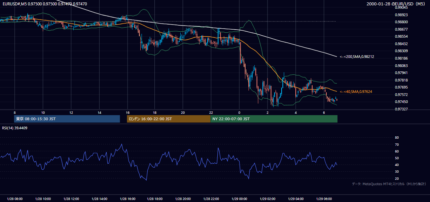The image size is (430, 202).
Task: Click price axis value 0.97450
Action: tap(401, 102)
